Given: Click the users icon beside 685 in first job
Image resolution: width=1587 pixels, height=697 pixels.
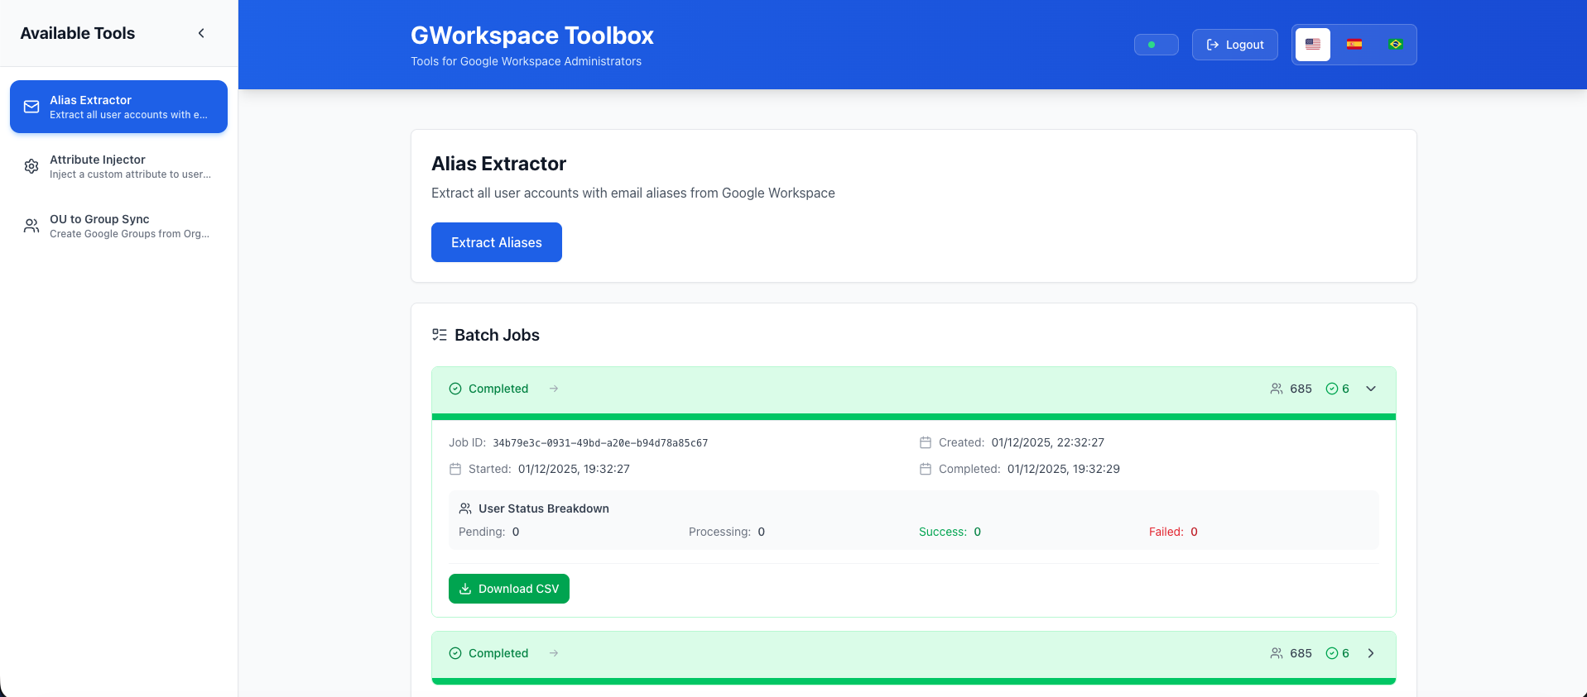Looking at the screenshot, I should [1277, 389].
